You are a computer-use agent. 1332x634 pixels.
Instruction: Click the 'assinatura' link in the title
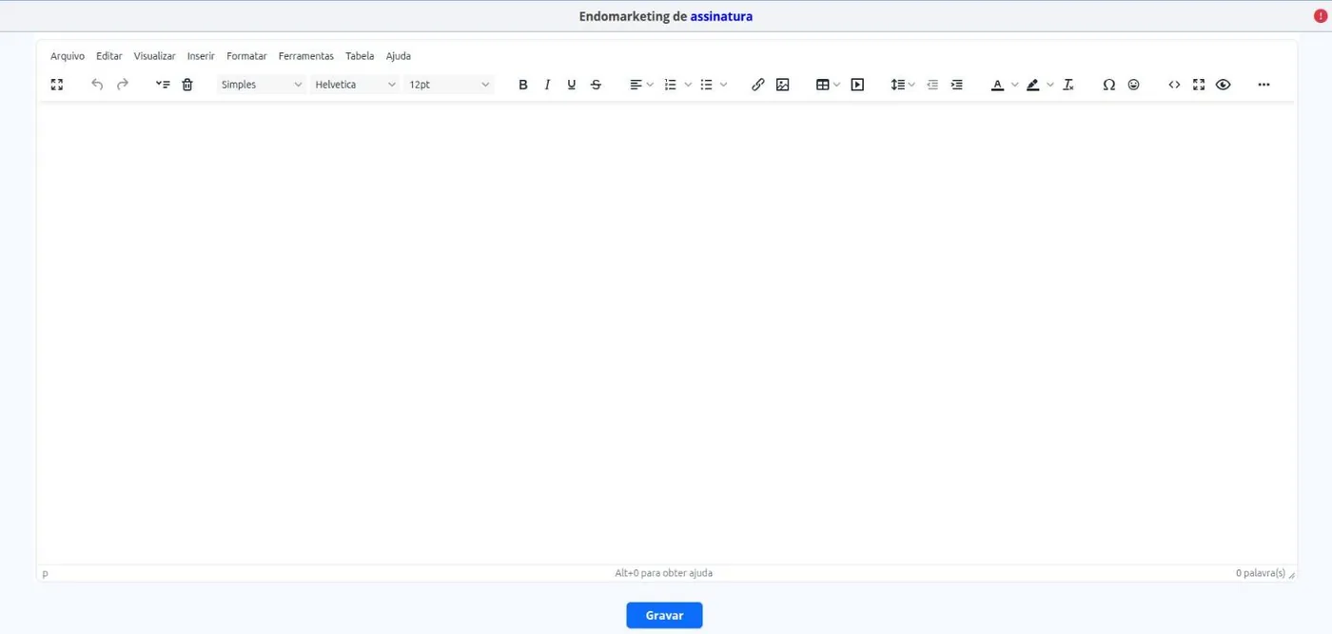pos(721,16)
